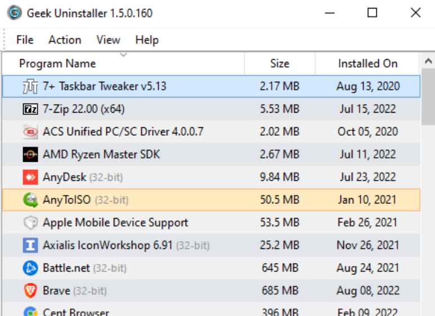This screenshot has width=435, height=316.
Task: Click the Aug 08, 2022 install date
Action: click(368, 291)
